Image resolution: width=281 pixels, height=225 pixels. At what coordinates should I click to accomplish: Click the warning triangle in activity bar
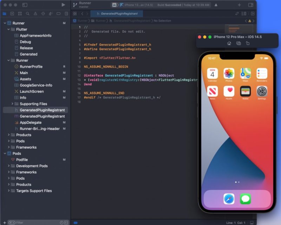pos(216,5)
